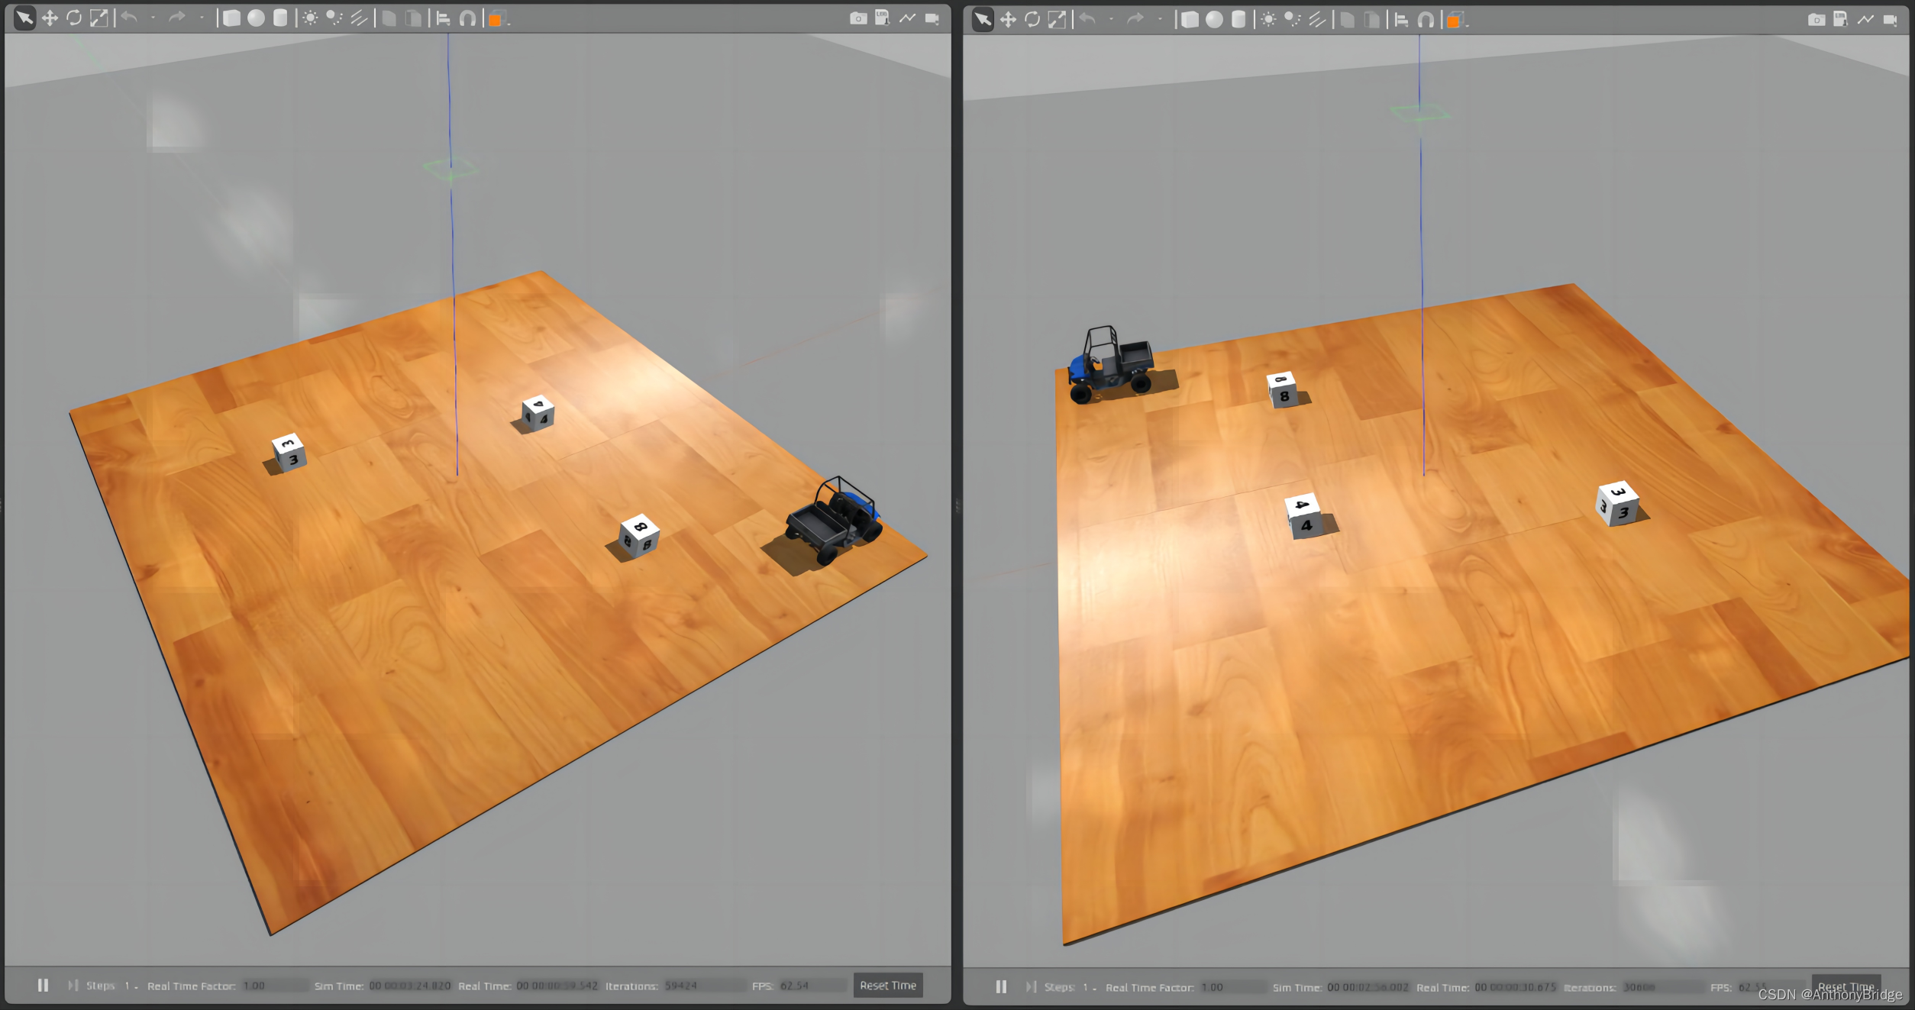
Task: Open undo history dropdown in left window
Action: 153,18
